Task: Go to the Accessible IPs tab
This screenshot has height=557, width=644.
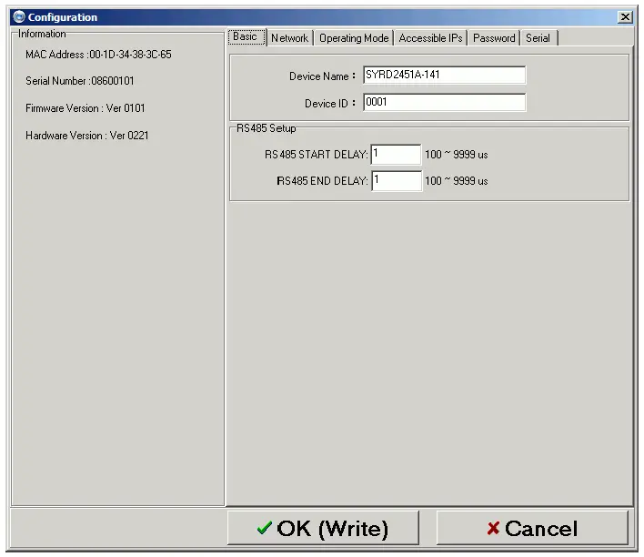Action: [430, 38]
